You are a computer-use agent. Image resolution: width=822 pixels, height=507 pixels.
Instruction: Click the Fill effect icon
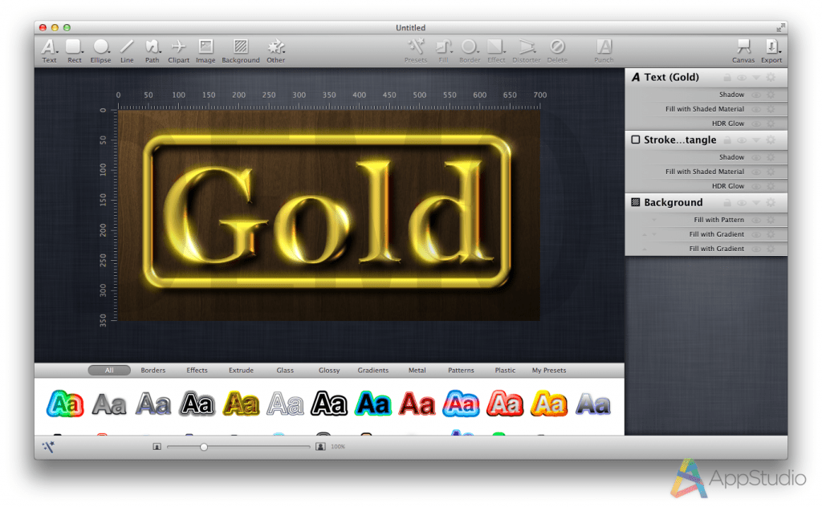click(443, 51)
